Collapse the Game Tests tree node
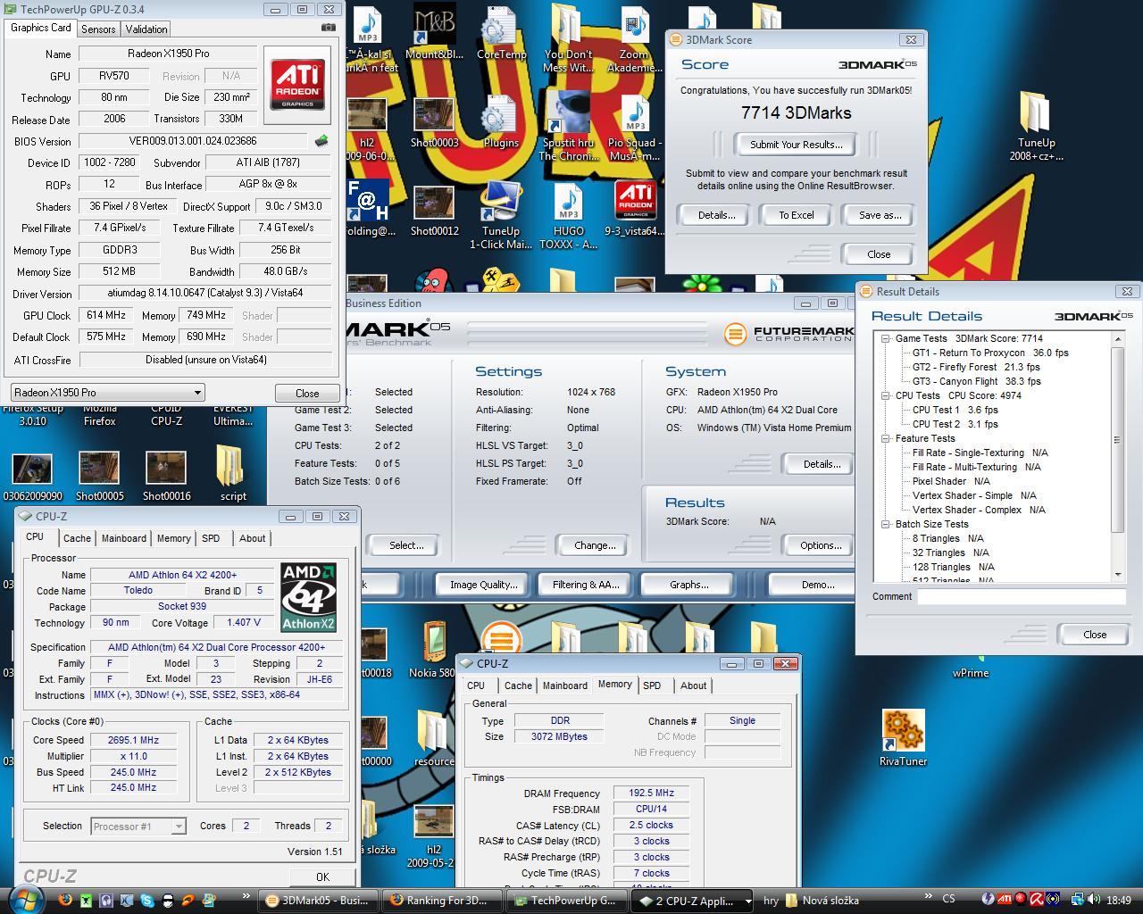Screen dimensions: 1143x914 pyautogui.click(x=886, y=338)
